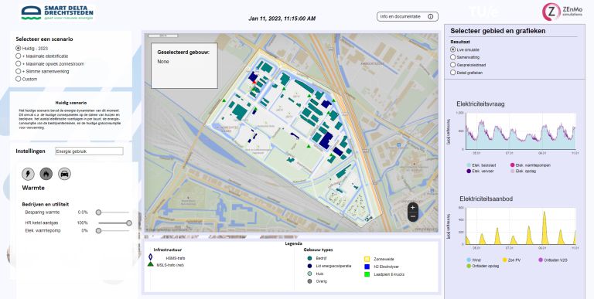
Task: Click the Warmte heading
Action: tap(33, 188)
